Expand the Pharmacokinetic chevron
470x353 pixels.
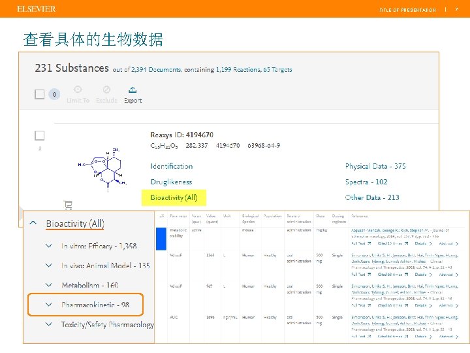pos(48,305)
